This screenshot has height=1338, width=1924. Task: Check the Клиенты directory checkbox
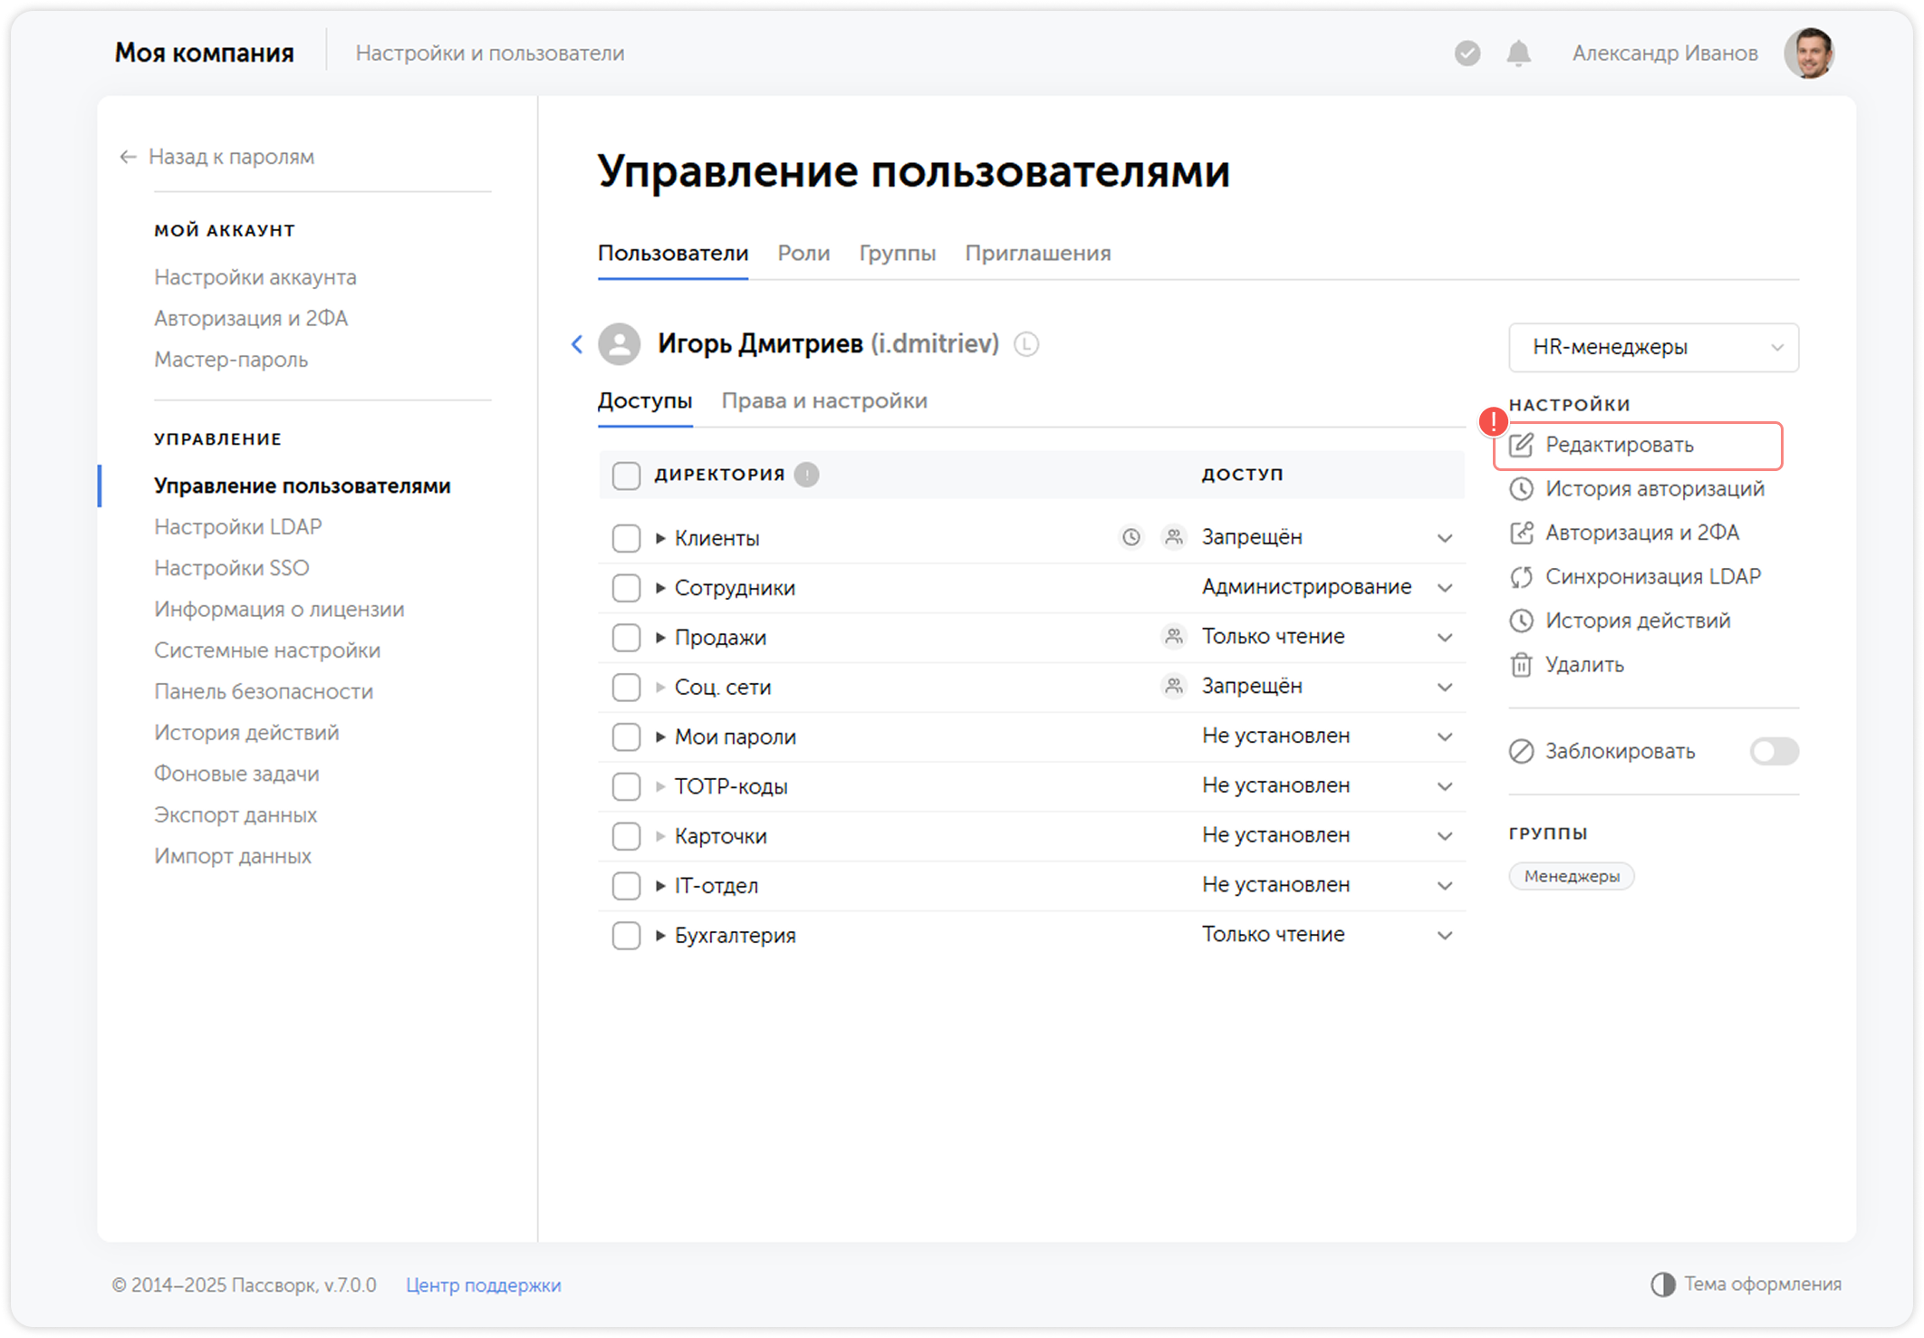pos(626,538)
